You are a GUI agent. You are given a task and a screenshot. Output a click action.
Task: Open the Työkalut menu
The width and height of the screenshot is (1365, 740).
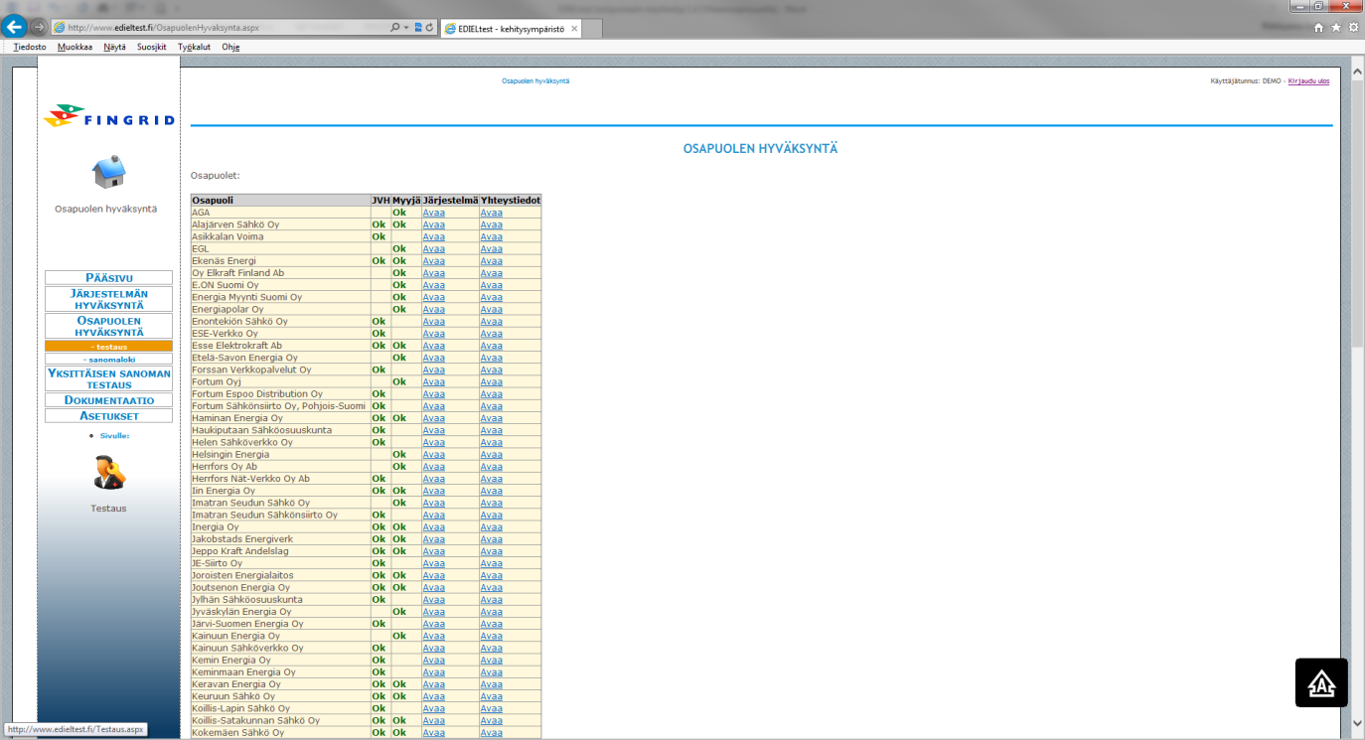point(194,47)
